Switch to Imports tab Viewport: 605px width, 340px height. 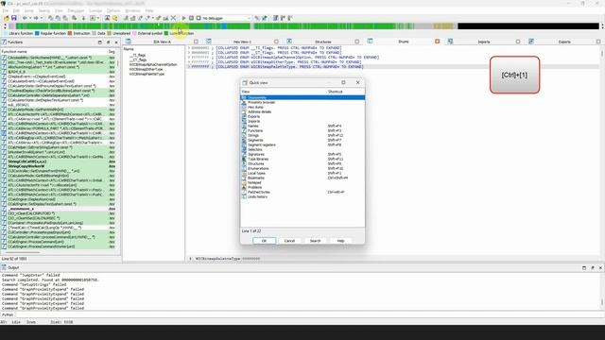(x=484, y=42)
